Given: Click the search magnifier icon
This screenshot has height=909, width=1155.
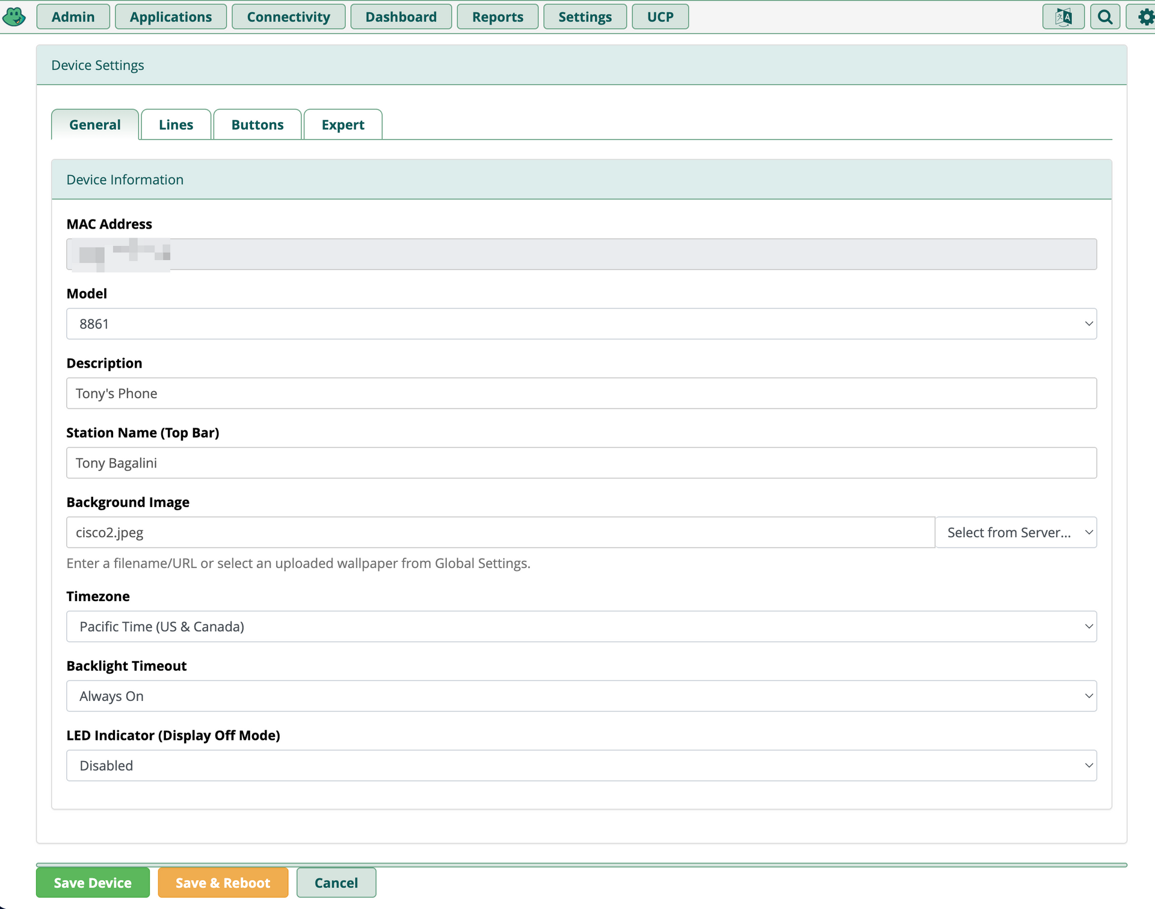Looking at the screenshot, I should point(1104,16).
